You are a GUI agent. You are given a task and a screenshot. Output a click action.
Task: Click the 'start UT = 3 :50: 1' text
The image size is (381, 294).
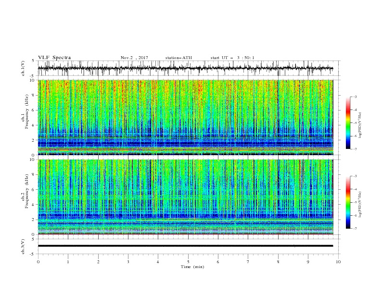232,58
